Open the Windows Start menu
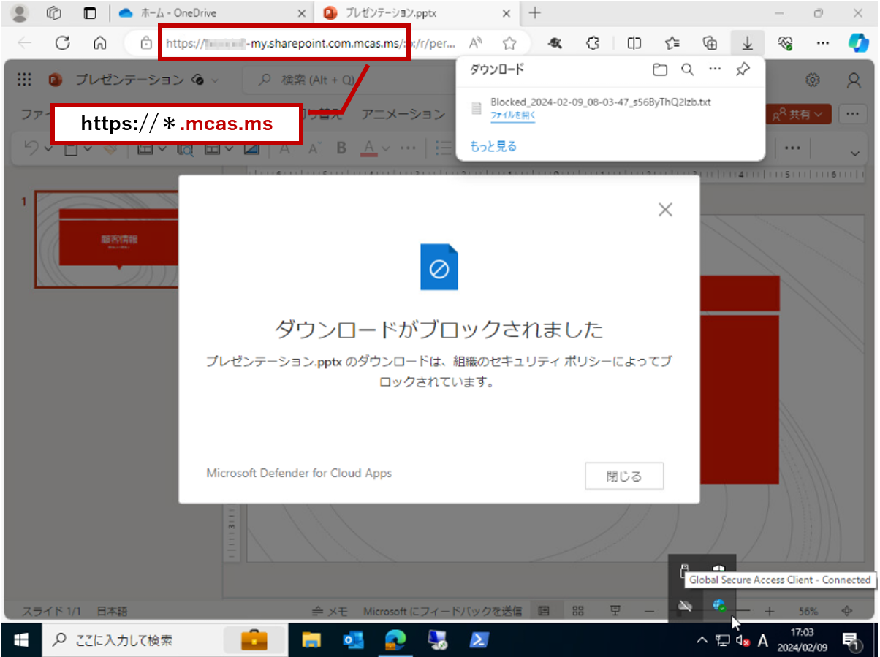This screenshot has width=880, height=657. [20, 641]
